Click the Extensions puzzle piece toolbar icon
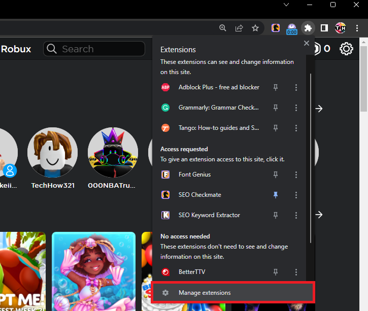 pos(308,28)
